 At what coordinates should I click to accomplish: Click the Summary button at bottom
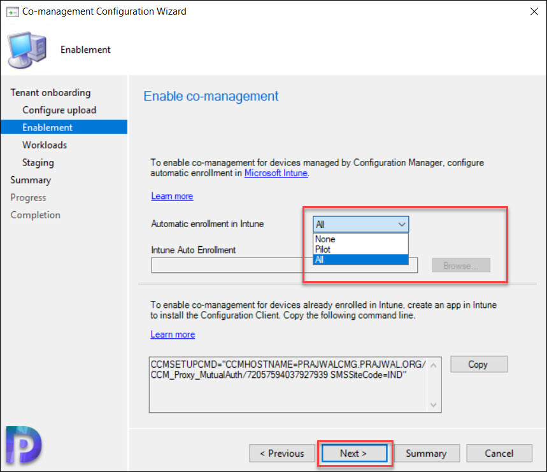pyautogui.click(x=426, y=453)
